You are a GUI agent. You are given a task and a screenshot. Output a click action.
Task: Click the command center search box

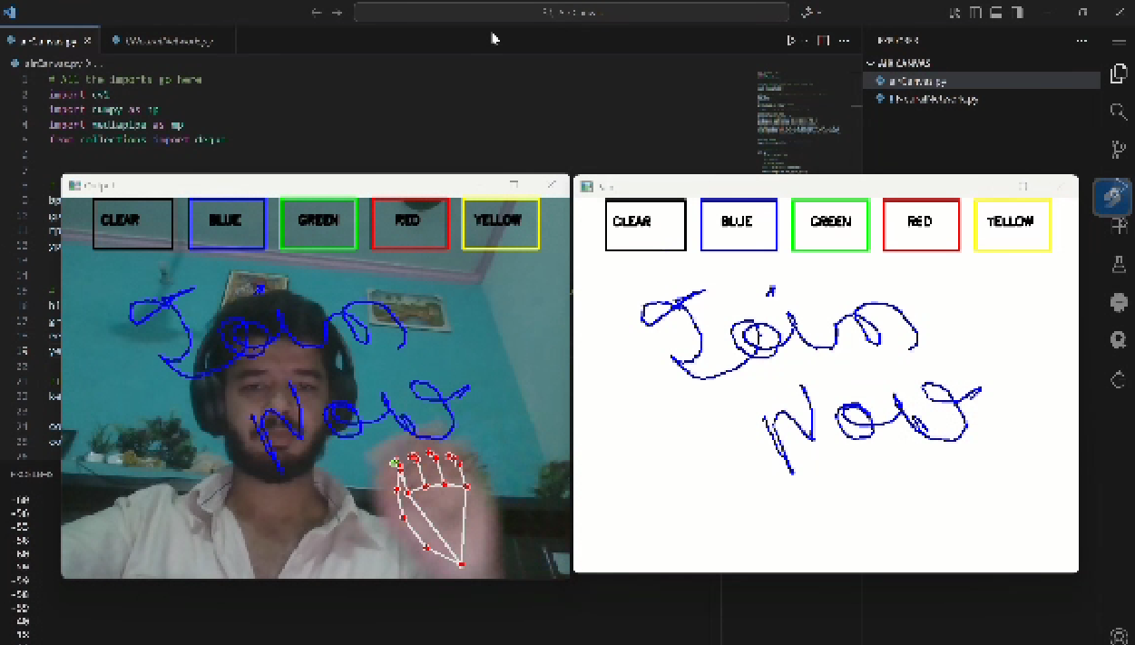571,13
